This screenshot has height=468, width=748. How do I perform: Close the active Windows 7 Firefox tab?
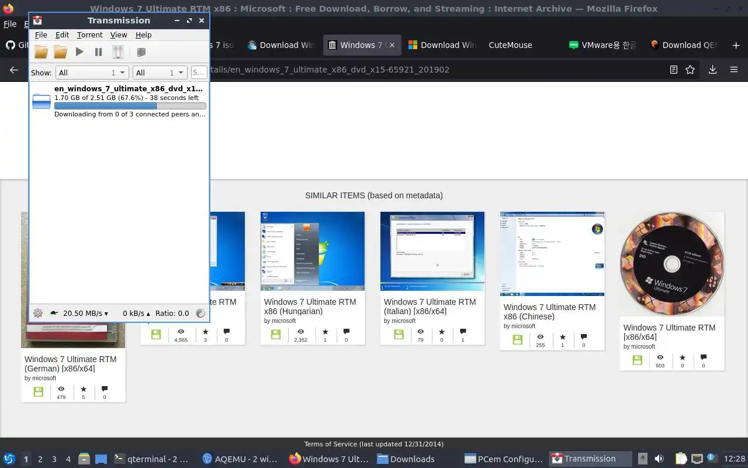pyautogui.click(x=392, y=45)
